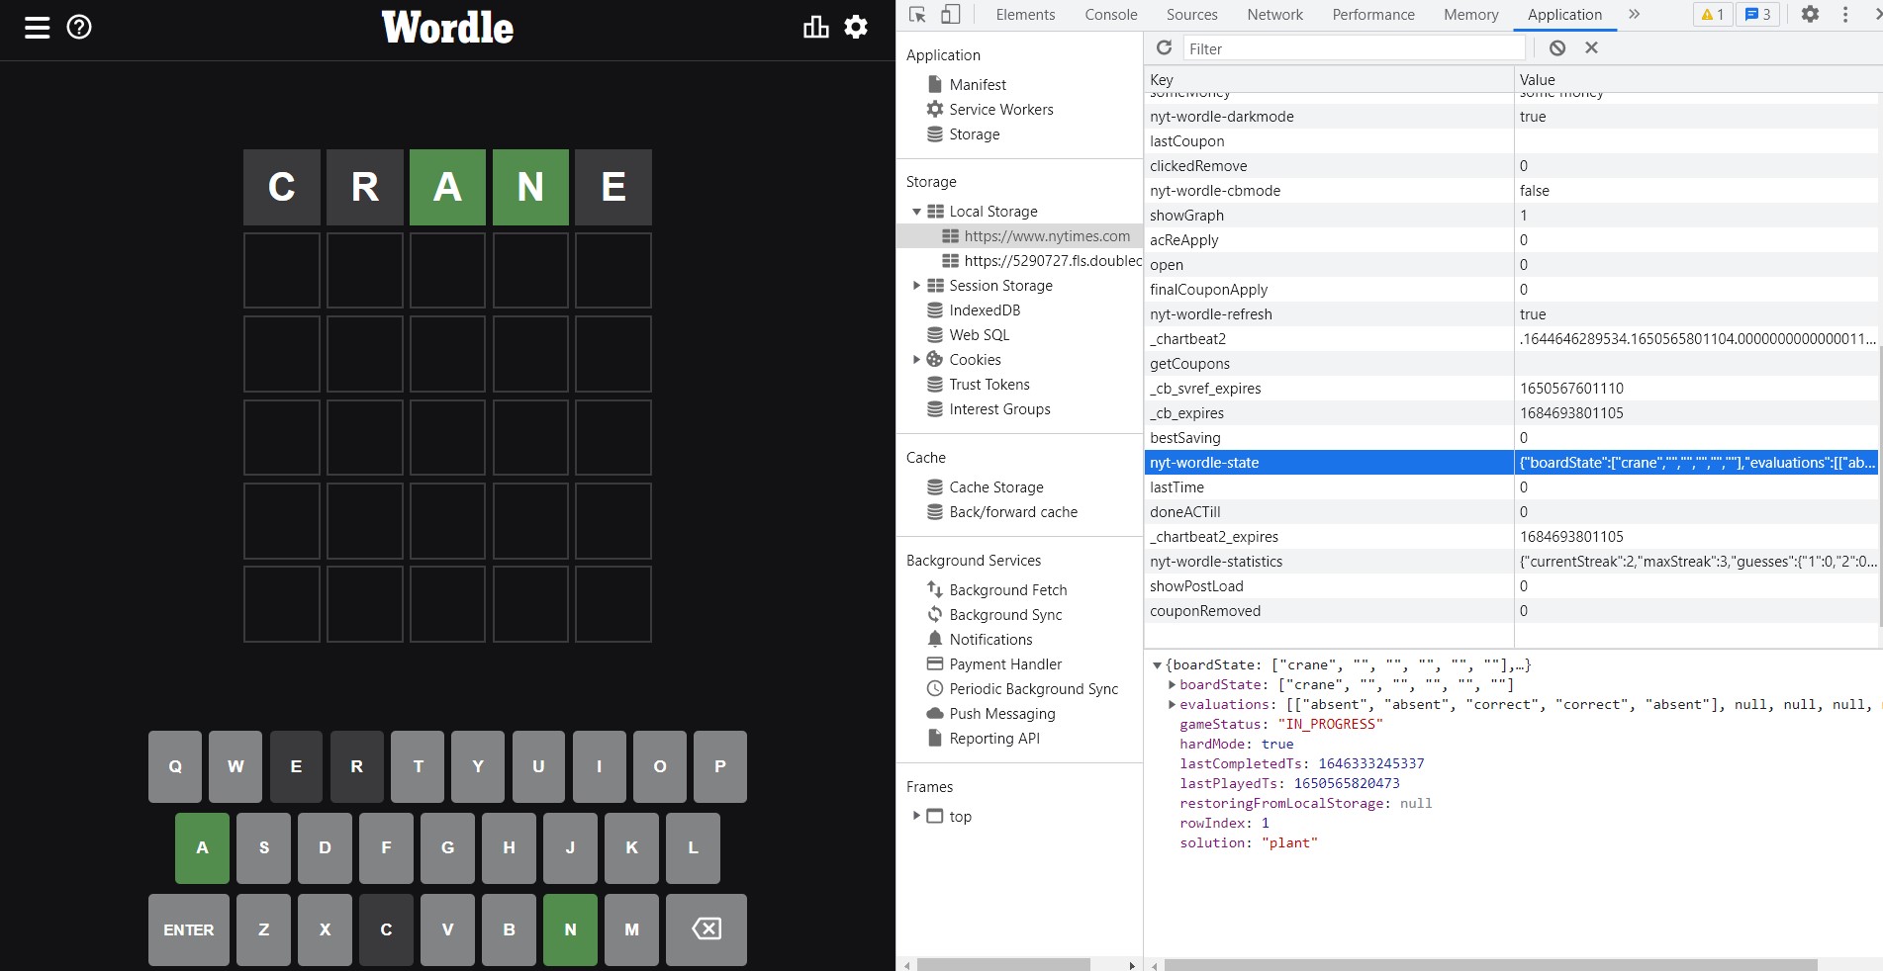The image size is (1883, 971).
Task: Open Wordle settings with the gear icon
Action: pyautogui.click(x=854, y=27)
